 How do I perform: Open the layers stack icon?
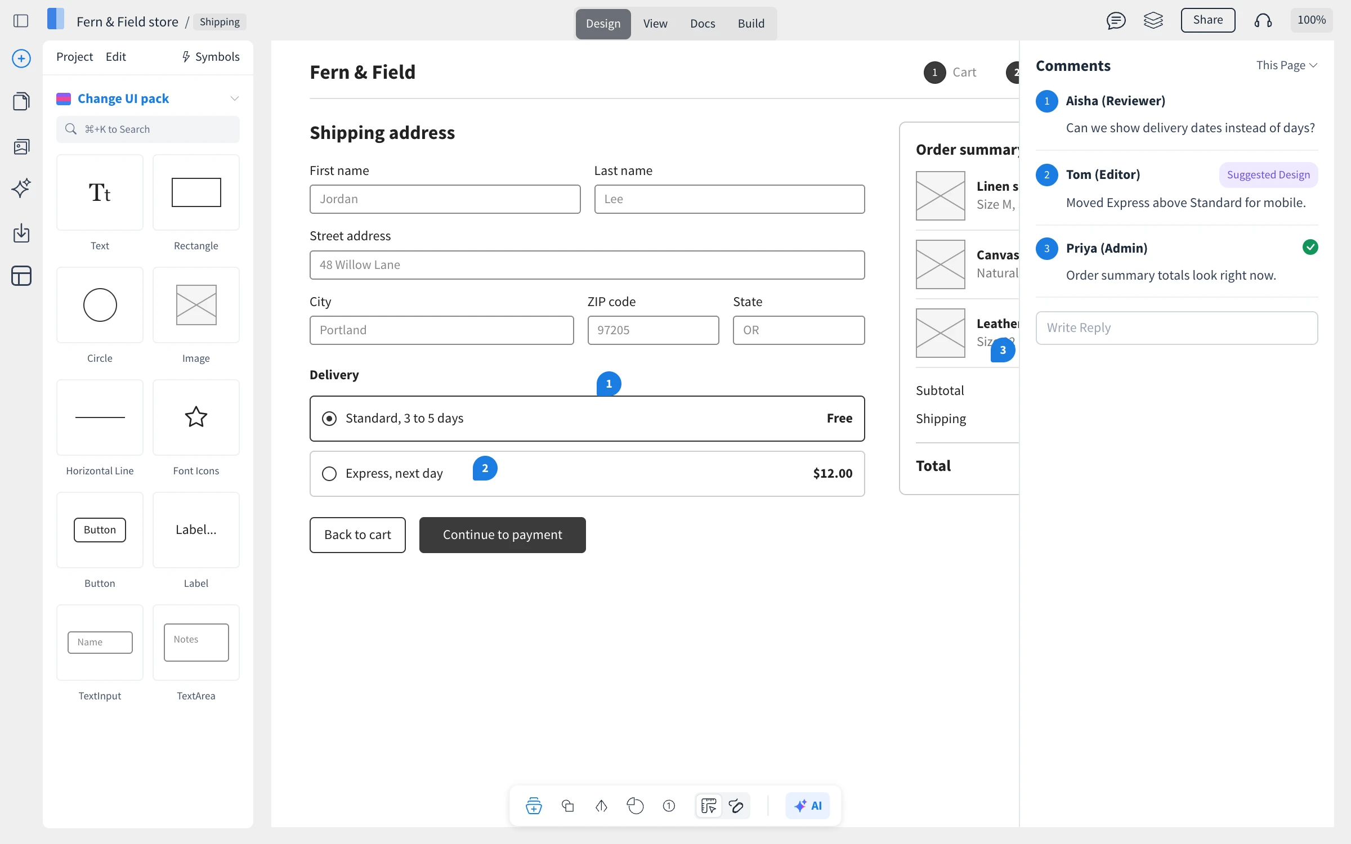tap(1153, 21)
